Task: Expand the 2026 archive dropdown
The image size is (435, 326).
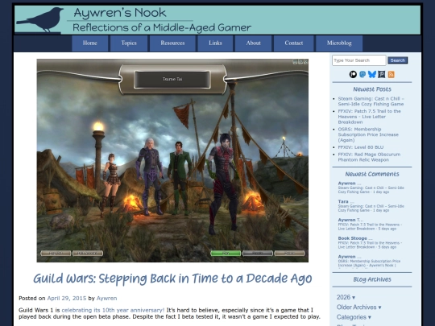Action: [346, 297]
